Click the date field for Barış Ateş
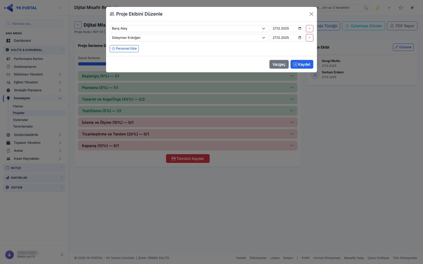The height and width of the screenshot is (264, 423). point(287,29)
